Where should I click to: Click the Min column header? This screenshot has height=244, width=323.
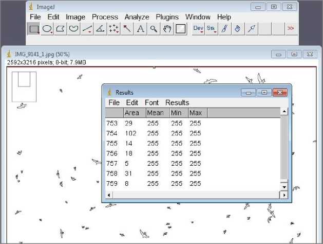coord(179,113)
